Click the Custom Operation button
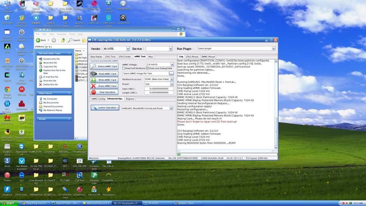The image size is (366, 206). (105, 107)
